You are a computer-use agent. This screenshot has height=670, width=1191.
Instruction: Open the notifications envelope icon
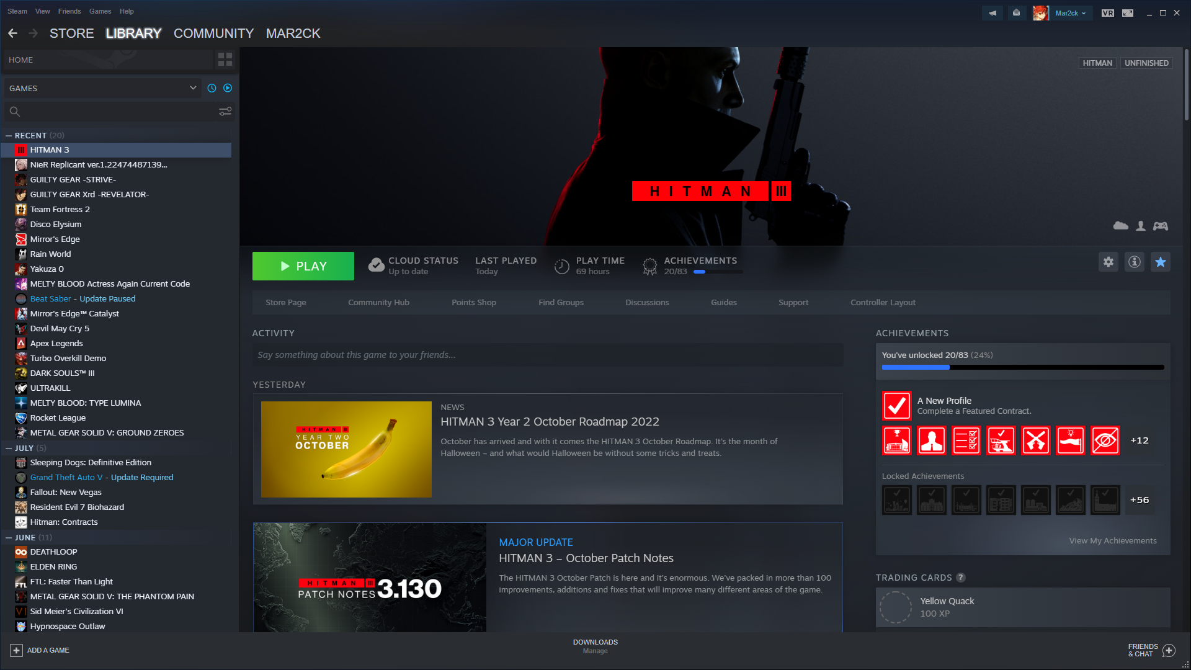pos(1016,12)
